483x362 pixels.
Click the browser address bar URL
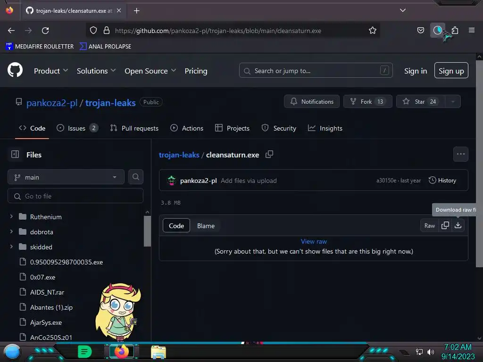click(218, 31)
